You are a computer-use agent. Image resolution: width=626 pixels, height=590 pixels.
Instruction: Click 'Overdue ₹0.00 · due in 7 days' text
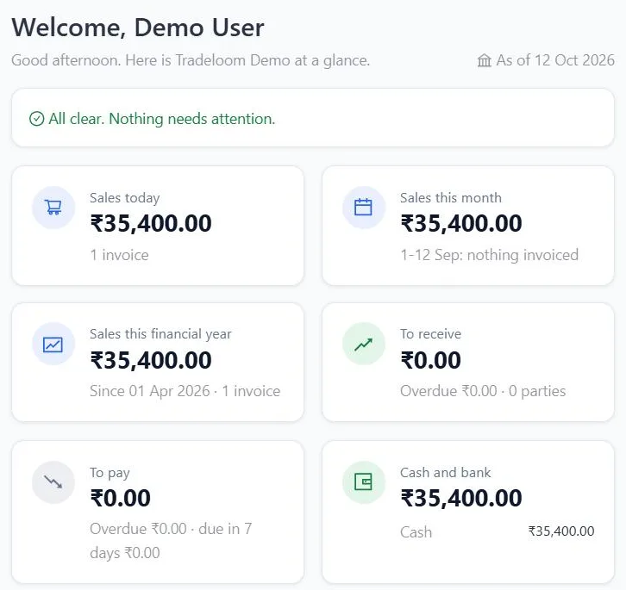(x=171, y=541)
